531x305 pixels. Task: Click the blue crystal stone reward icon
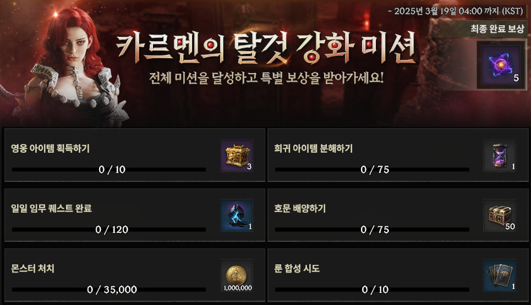point(237,215)
